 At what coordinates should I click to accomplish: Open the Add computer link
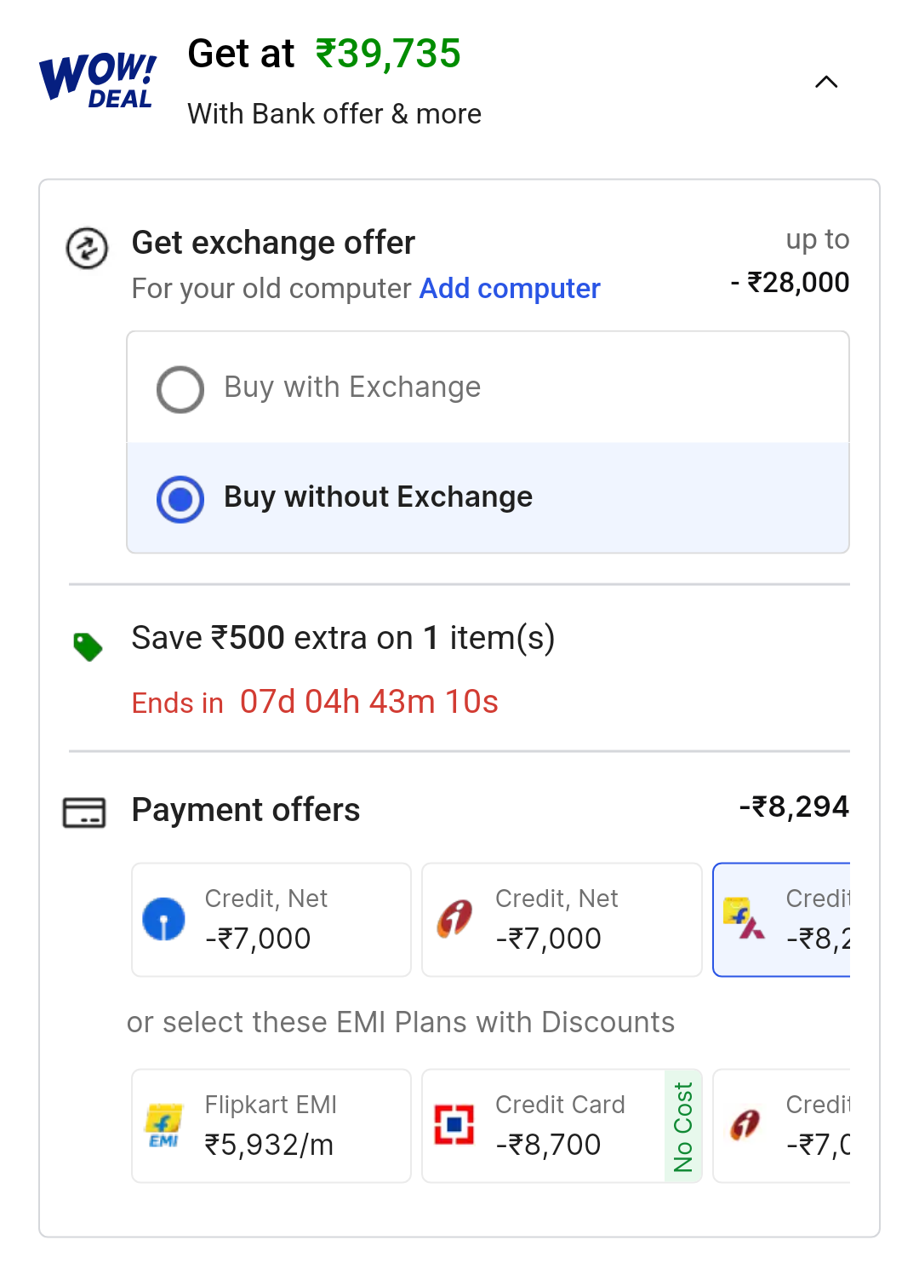click(x=510, y=289)
